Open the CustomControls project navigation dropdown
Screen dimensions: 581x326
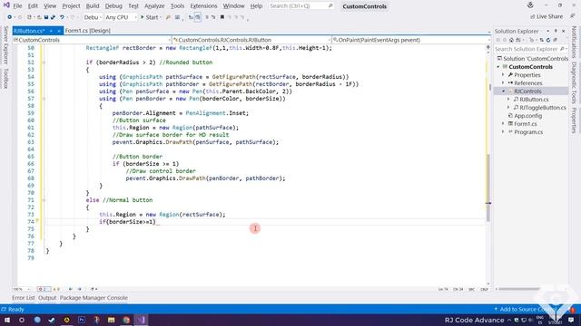92,40
